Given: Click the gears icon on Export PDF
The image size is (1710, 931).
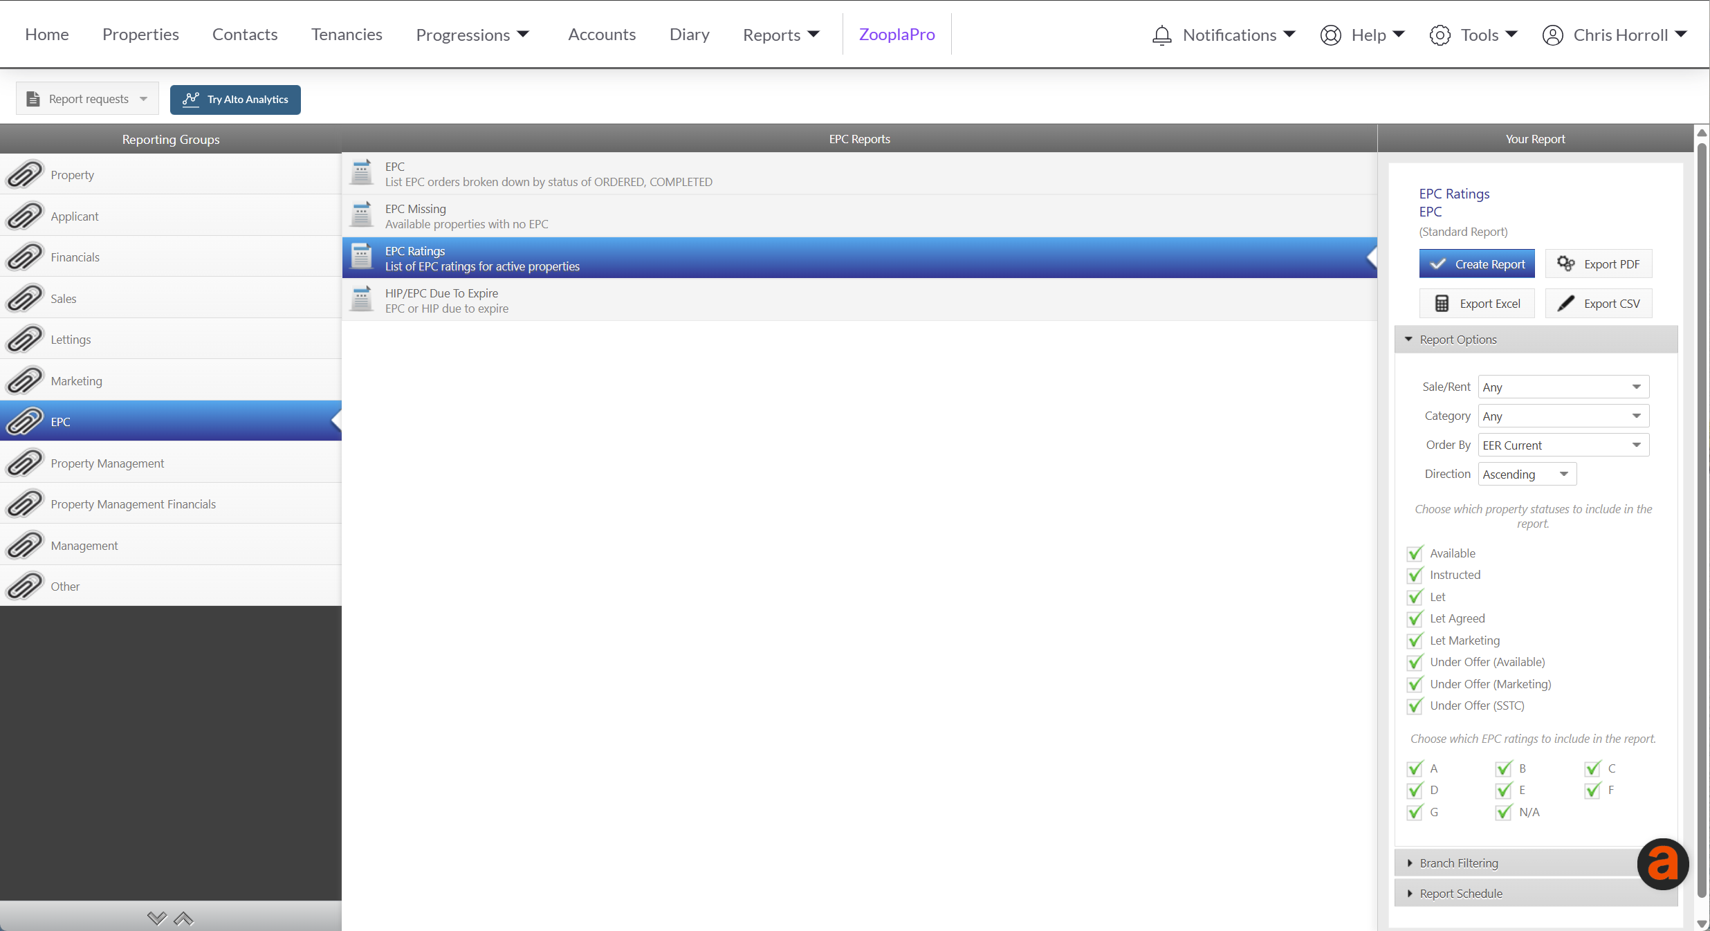Looking at the screenshot, I should pyautogui.click(x=1566, y=264).
